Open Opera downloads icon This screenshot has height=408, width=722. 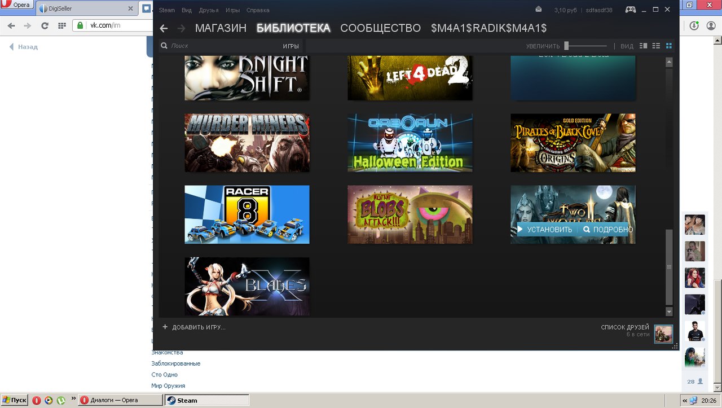(694, 25)
